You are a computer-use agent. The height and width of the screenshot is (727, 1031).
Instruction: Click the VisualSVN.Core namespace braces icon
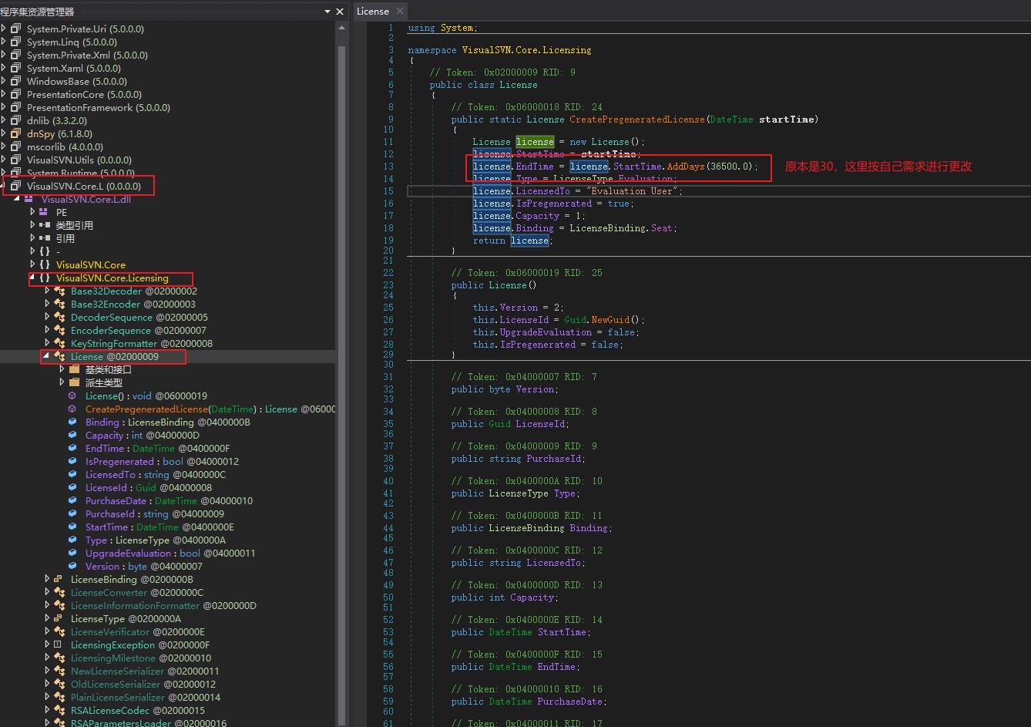click(45, 264)
